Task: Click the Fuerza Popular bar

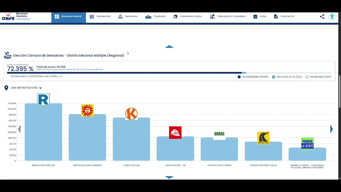Action: [131, 139]
